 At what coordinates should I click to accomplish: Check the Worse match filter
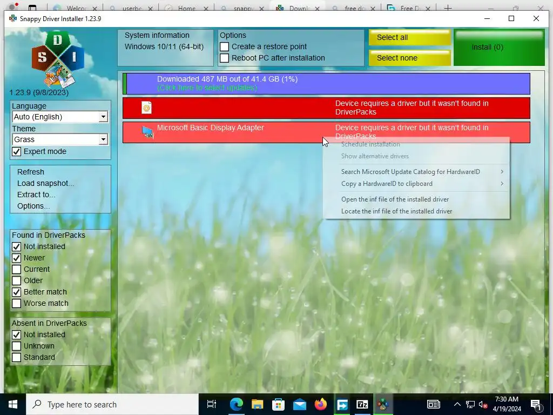17,303
